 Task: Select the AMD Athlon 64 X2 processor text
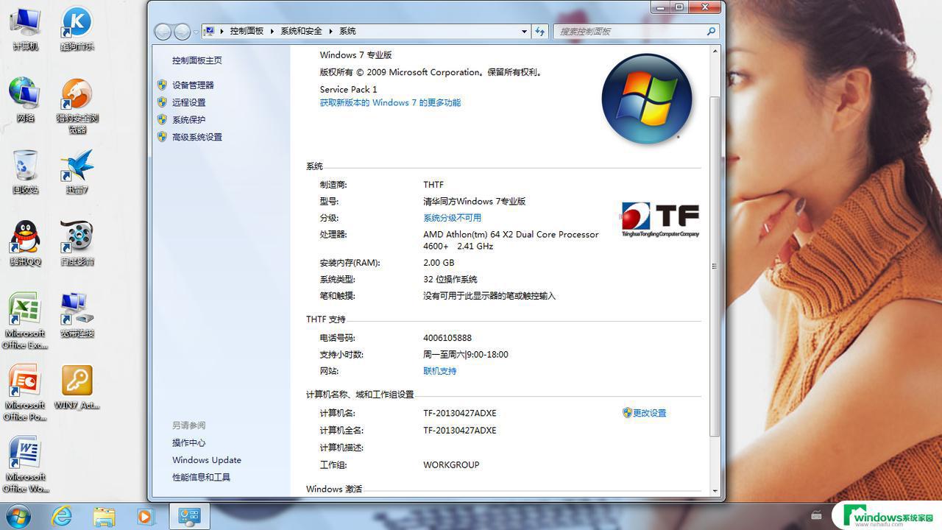(x=511, y=241)
